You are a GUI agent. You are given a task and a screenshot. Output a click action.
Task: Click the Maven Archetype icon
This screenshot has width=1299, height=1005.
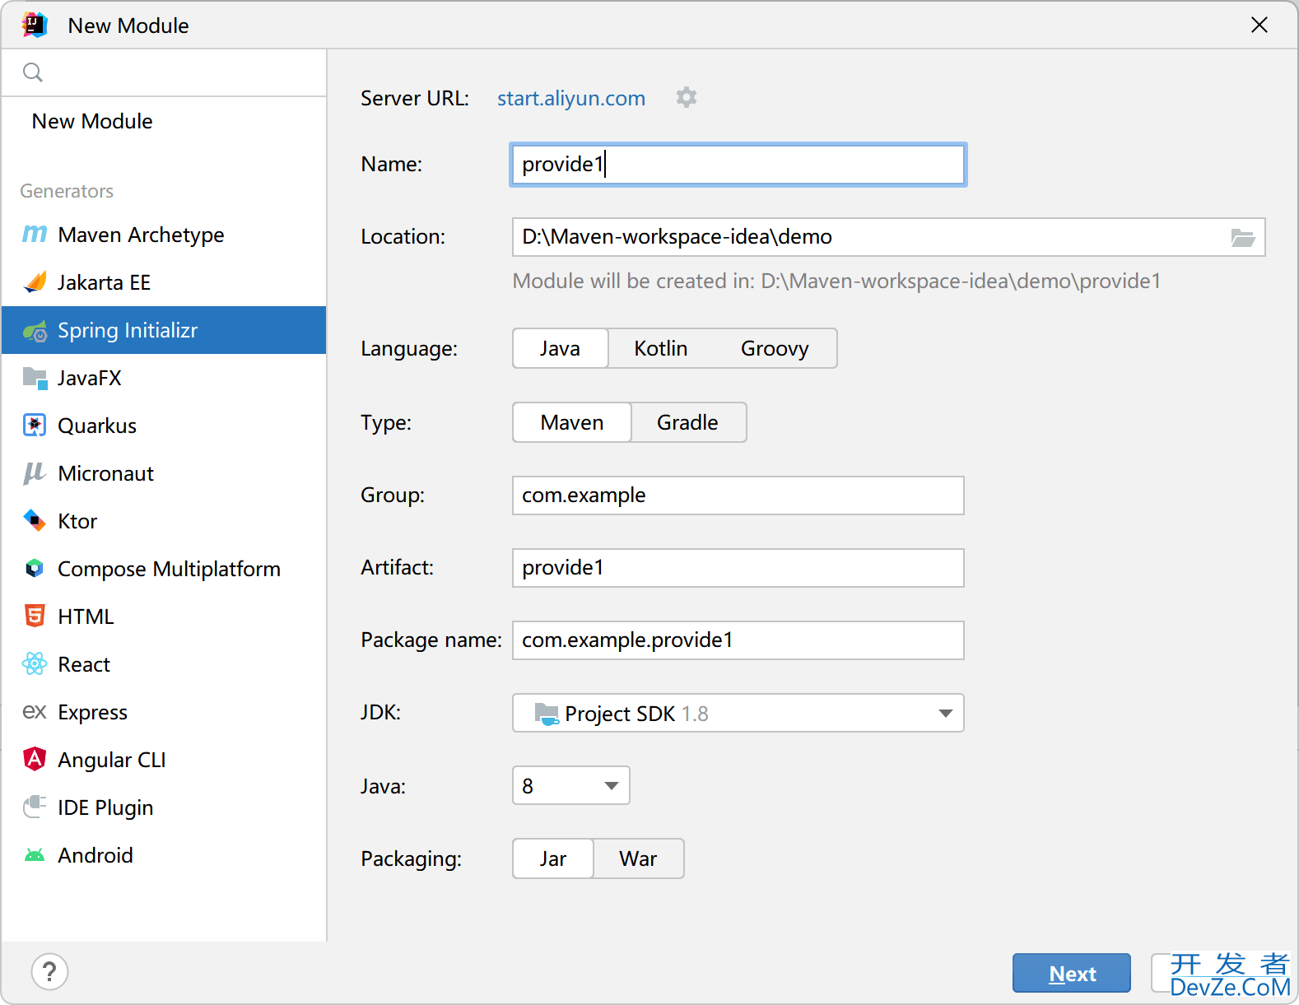point(35,235)
